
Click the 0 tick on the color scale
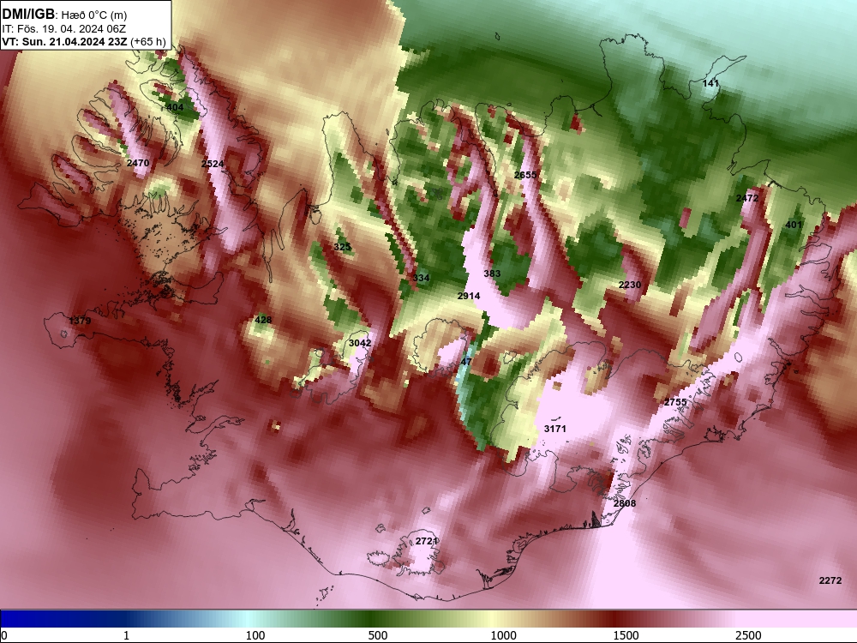click(4, 635)
